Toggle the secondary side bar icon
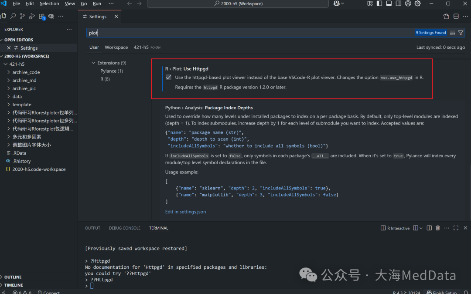471x294 pixels. 398,3
